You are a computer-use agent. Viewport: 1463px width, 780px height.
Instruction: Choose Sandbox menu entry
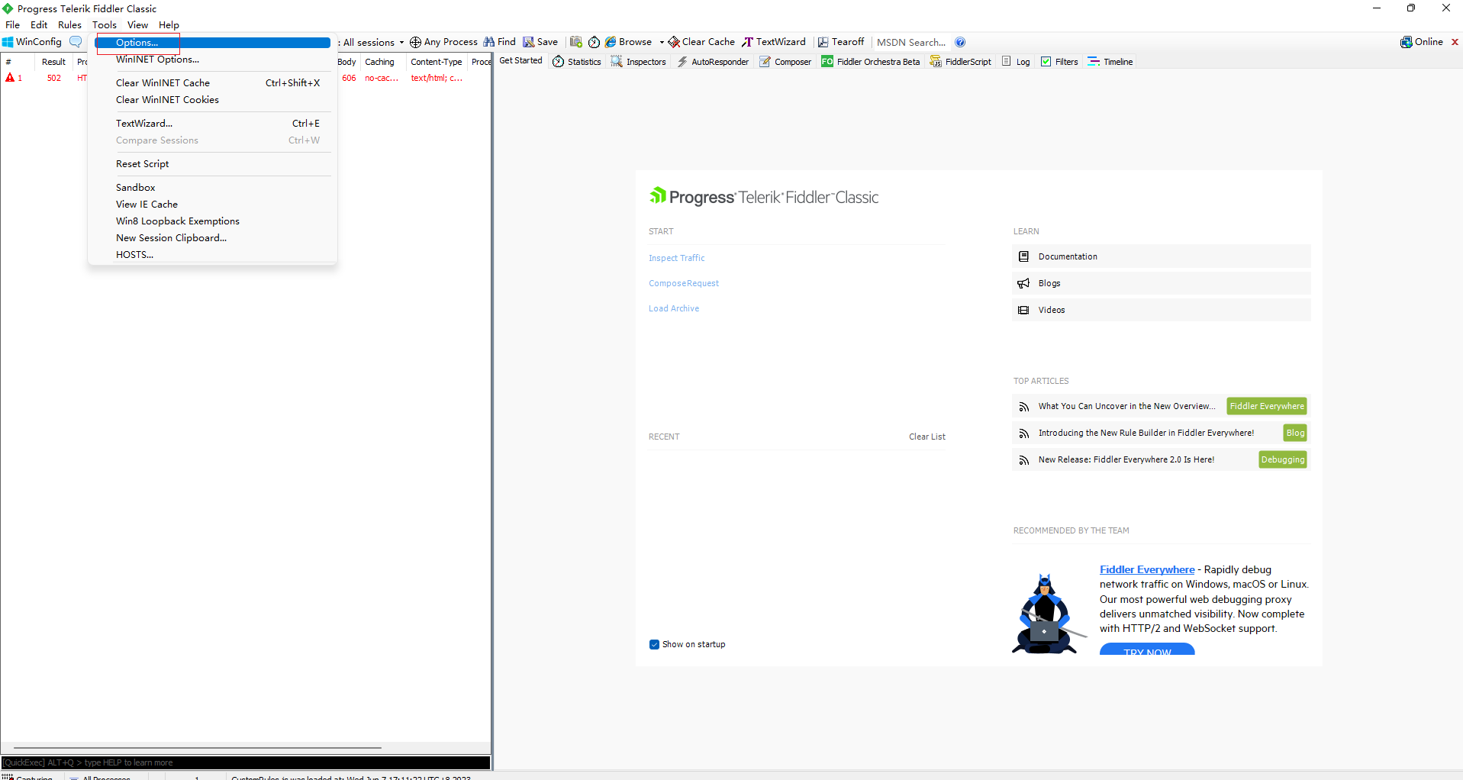pyautogui.click(x=212, y=187)
